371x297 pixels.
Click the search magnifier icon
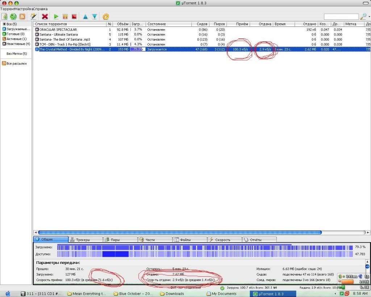[363, 17]
